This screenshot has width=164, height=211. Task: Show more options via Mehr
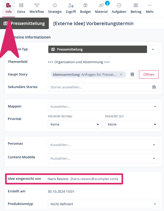pos(150,8)
